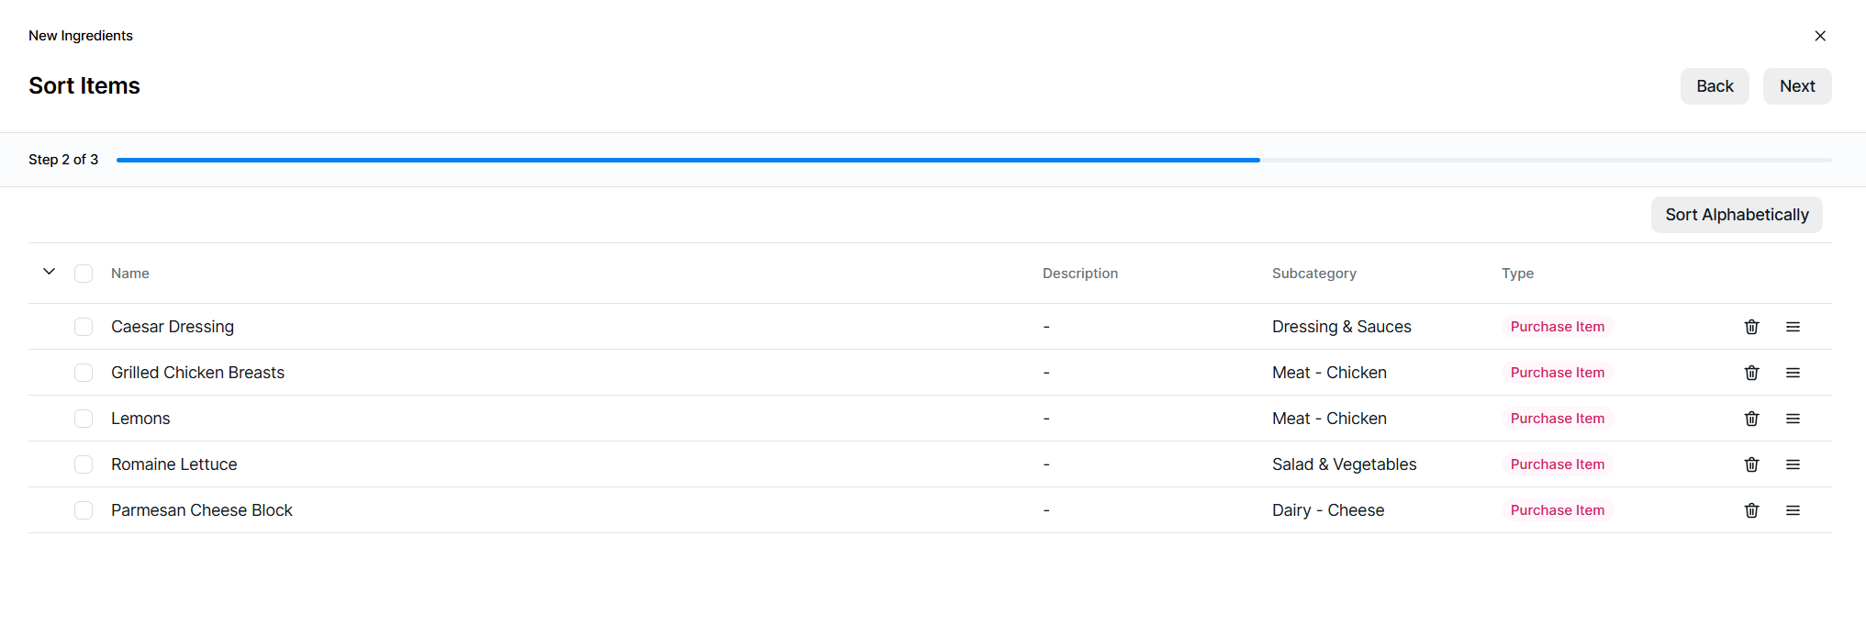Select the Romaine Lettuce checkbox

pos(84,464)
